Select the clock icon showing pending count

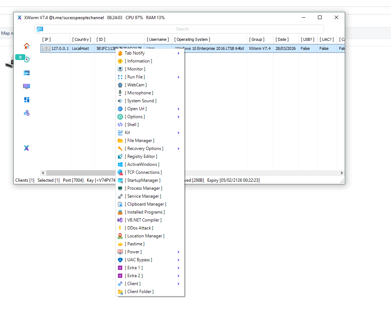[26, 59]
